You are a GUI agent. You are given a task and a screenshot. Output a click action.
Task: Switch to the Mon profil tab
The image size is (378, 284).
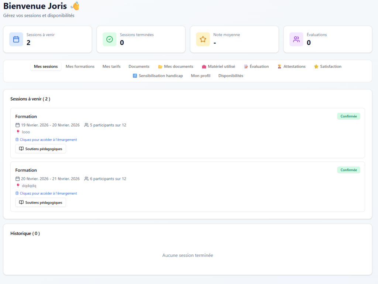pos(200,76)
